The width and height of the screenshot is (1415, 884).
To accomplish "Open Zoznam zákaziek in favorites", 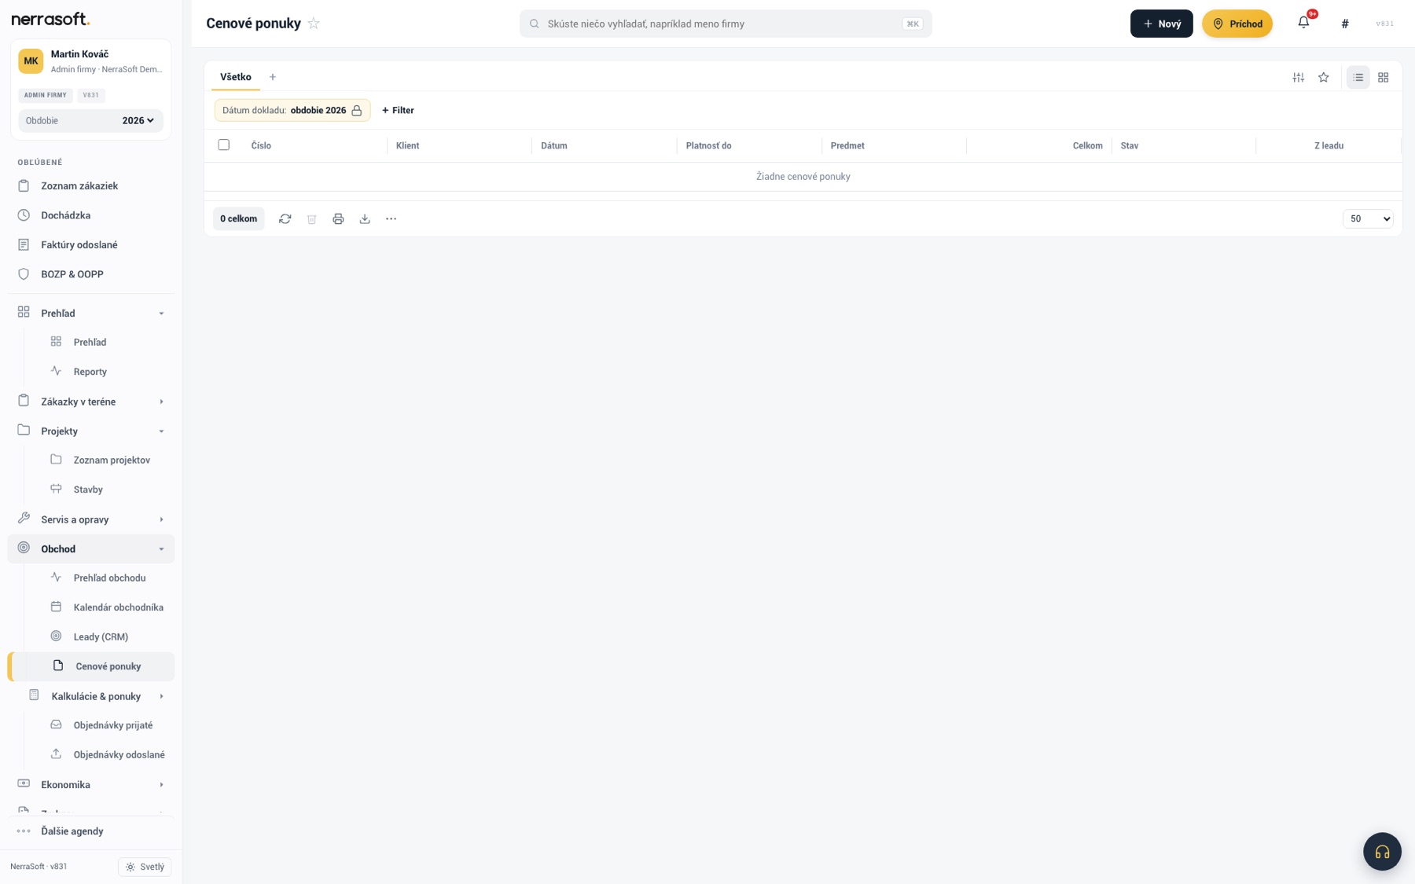I will tap(91, 186).
